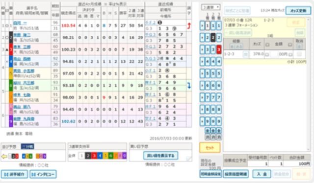314x183 pixels.
Task: Select car 4 for 1st place
Action: (x=208, y=62)
